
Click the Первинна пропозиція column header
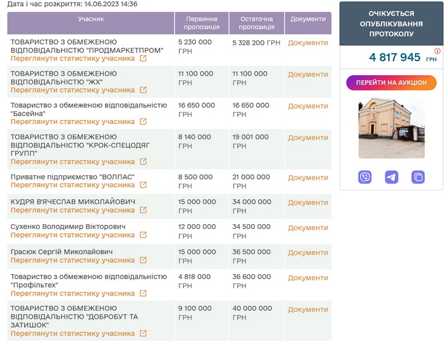click(x=201, y=23)
